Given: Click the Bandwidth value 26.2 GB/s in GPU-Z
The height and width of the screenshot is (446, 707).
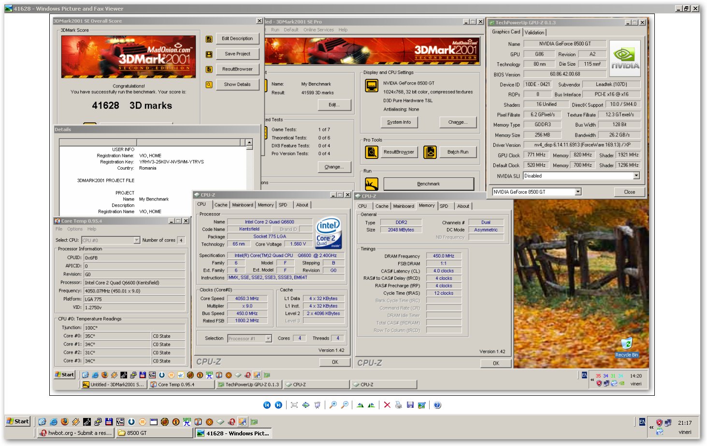Looking at the screenshot, I should (x=620, y=135).
